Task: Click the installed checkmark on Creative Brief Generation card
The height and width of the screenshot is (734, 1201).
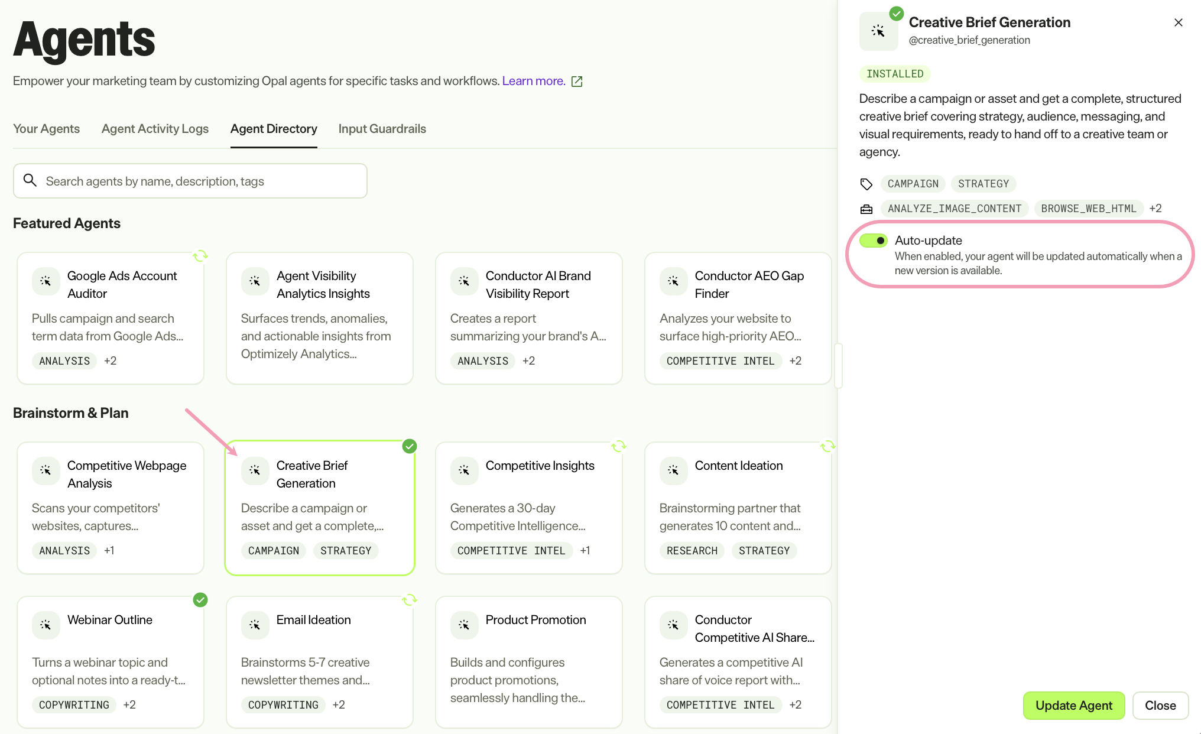Action: click(x=410, y=446)
